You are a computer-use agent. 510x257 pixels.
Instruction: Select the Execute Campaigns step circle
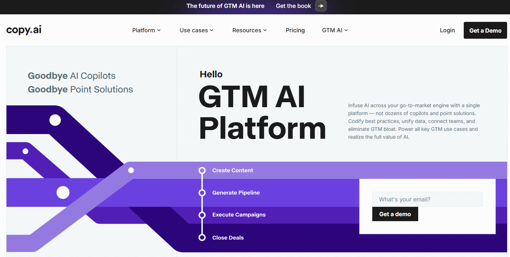click(x=202, y=215)
